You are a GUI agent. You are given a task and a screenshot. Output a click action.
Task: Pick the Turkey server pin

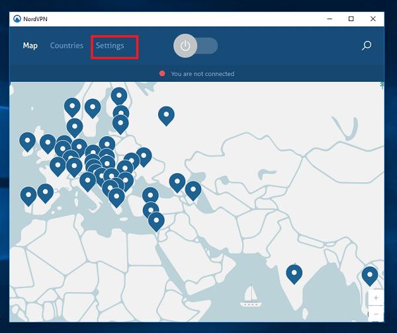[150, 195]
